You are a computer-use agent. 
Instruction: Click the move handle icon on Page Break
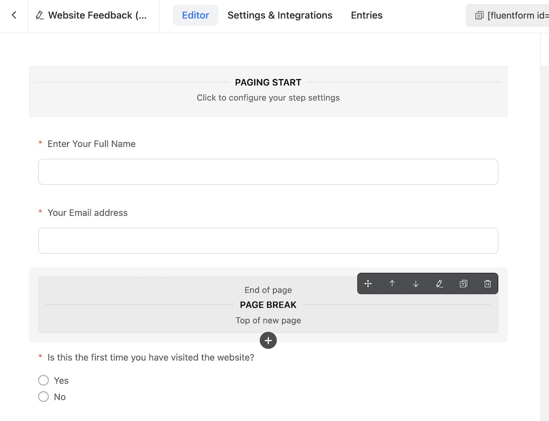point(368,283)
